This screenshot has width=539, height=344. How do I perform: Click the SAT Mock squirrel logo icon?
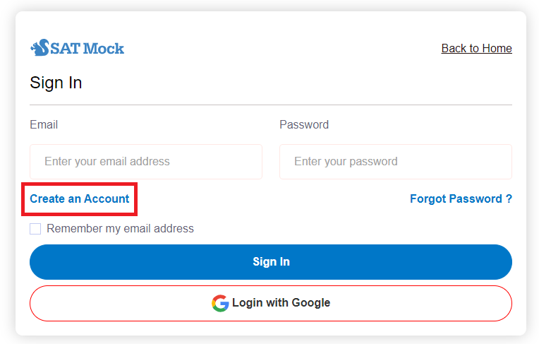point(40,48)
